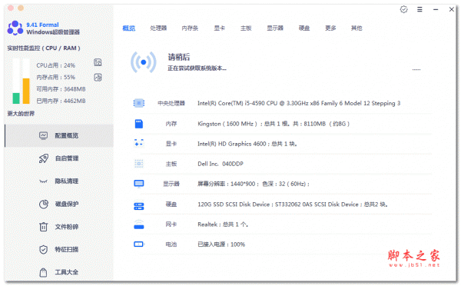461x286 pixels.
Task: Switch to the 主板 tab
Action: pos(246,28)
